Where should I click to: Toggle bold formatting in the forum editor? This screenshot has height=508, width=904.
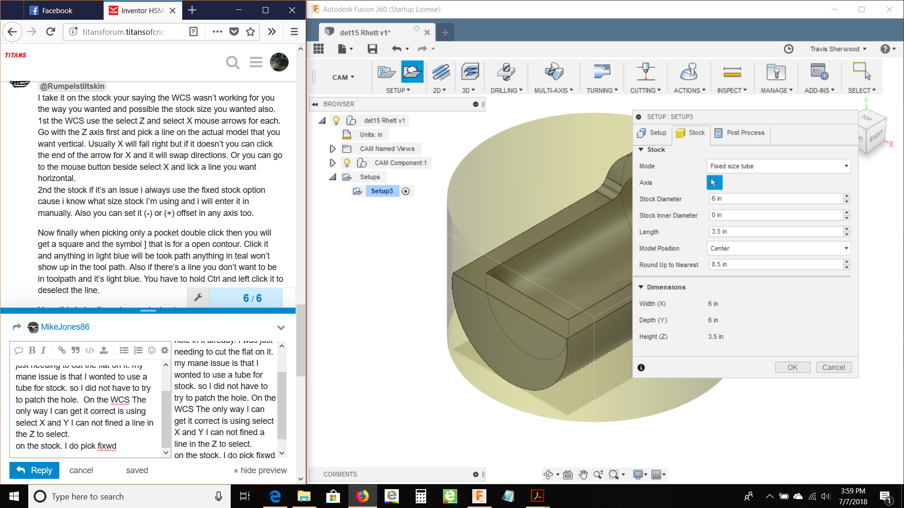click(x=32, y=350)
